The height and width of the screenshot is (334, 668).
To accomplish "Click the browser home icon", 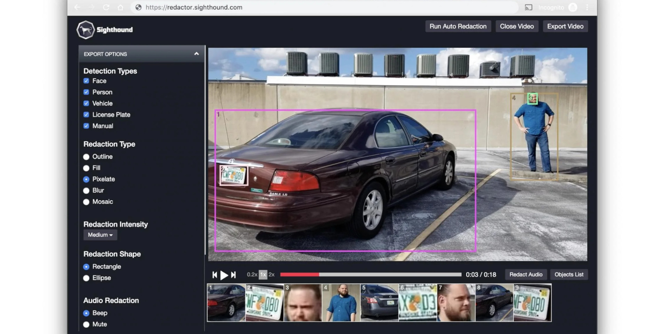I will click(x=120, y=7).
